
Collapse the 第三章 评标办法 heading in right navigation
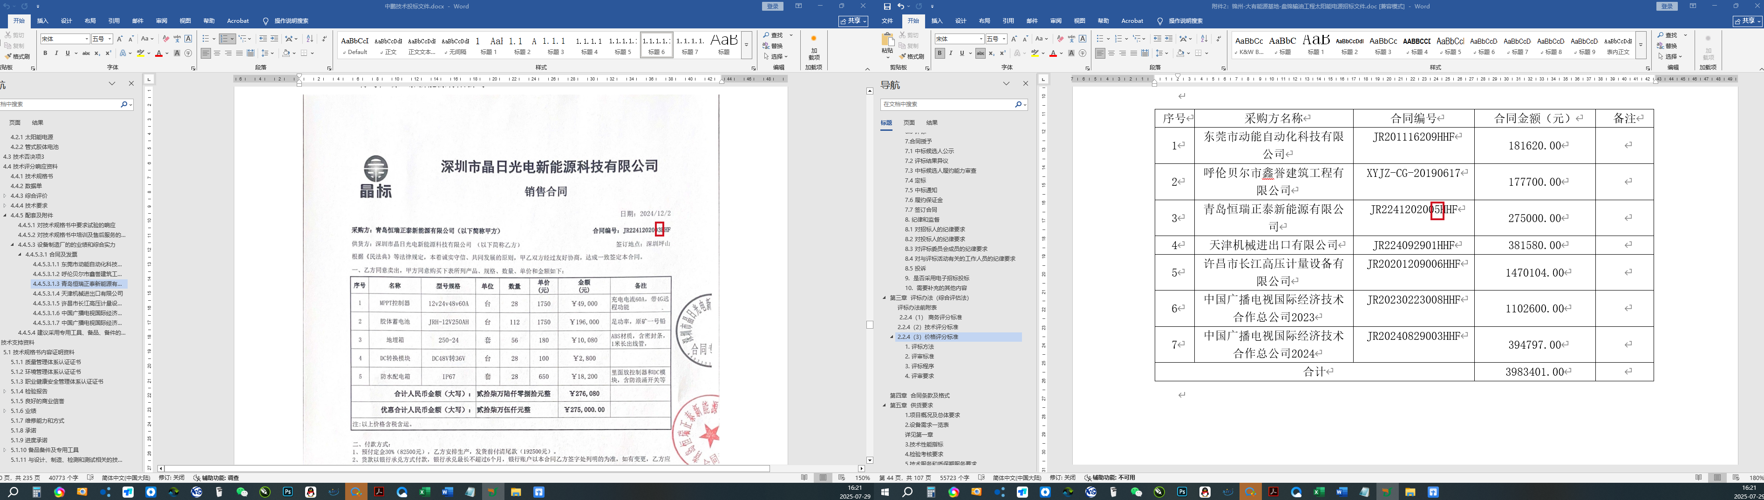(884, 298)
